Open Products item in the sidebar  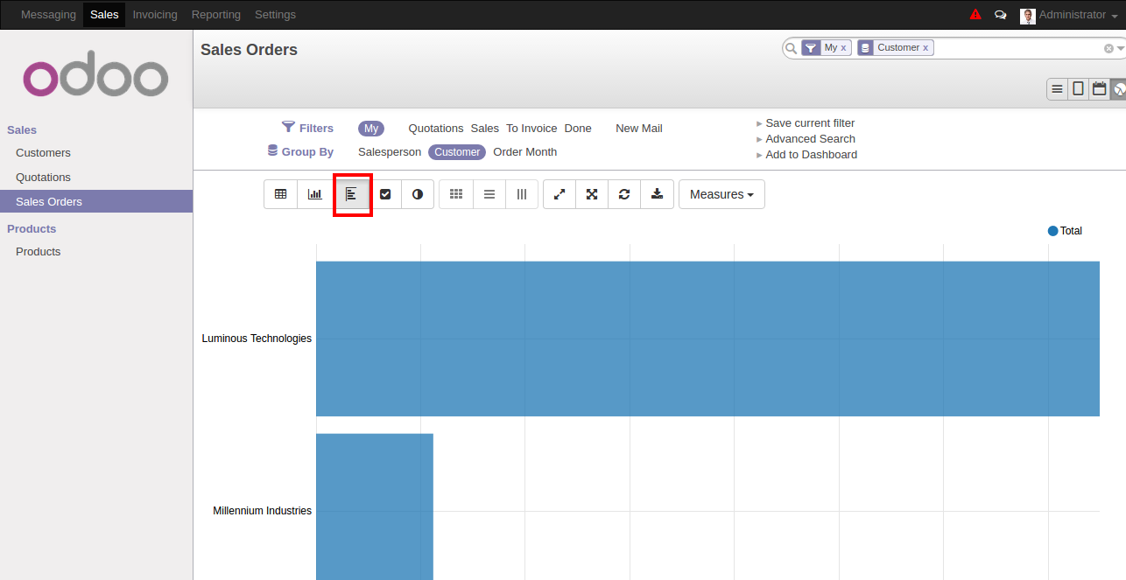(x=39, y=252)
